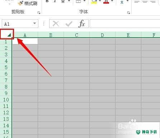
Task: Select column C header
Action: click(77, 35)
